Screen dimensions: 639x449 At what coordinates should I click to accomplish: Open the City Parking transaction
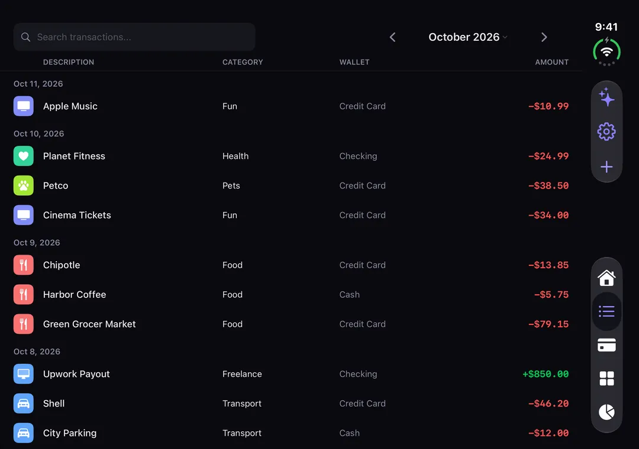point(291,432)
